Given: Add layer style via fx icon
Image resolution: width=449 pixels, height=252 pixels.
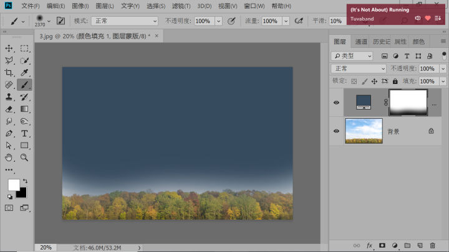Looking at the screenshot, I should (369, 245).
